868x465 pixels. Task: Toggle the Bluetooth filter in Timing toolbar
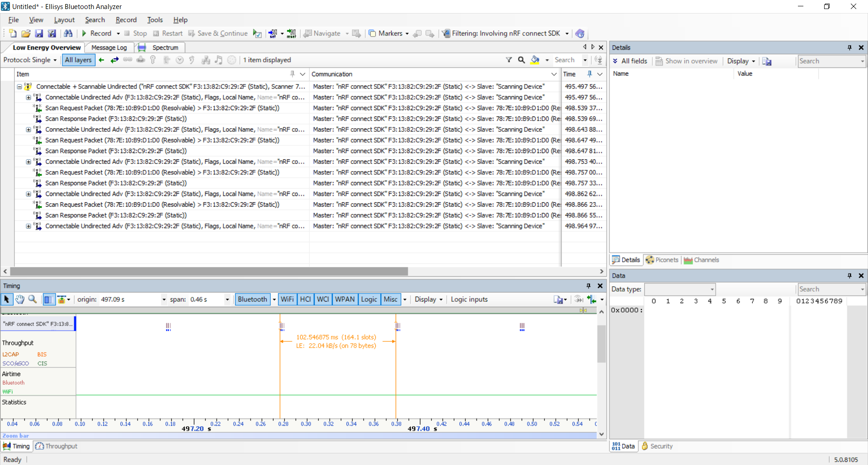pos(253,299)
